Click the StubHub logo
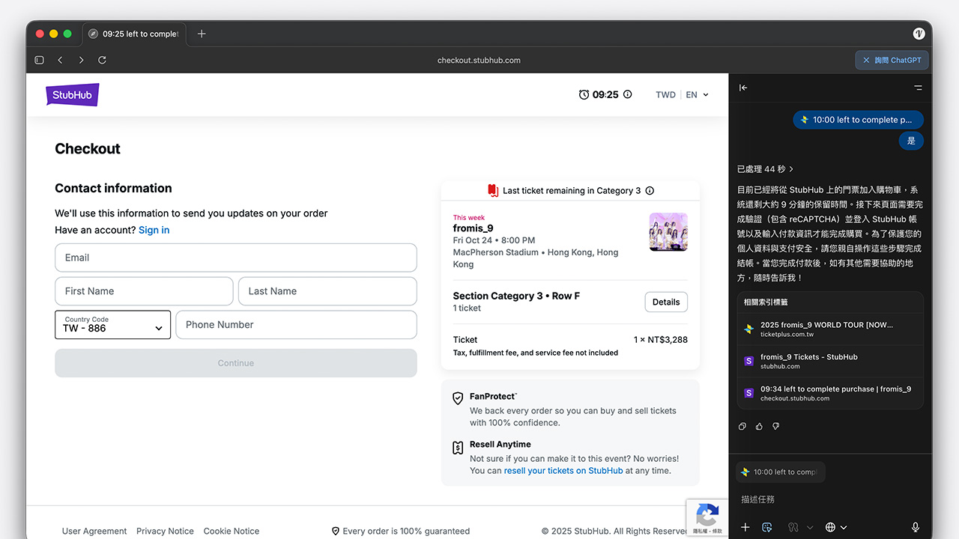The image size is (959, 539). coord(73,95)
